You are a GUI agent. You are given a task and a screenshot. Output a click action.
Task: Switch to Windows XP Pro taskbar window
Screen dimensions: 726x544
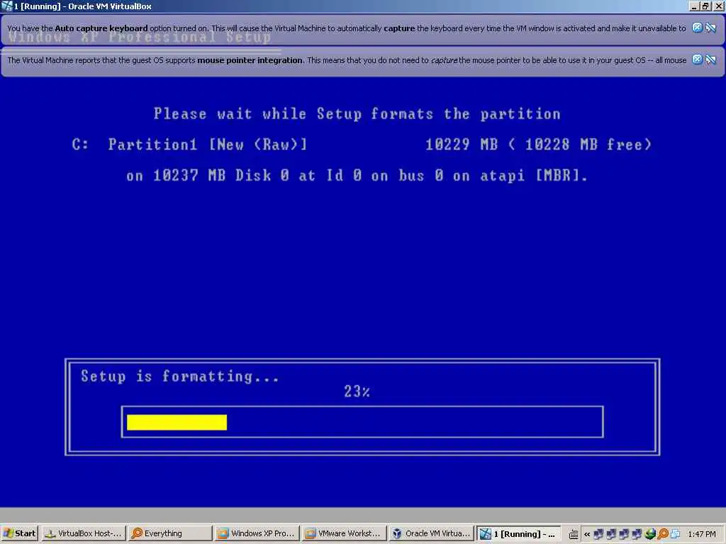coord(257,533)
